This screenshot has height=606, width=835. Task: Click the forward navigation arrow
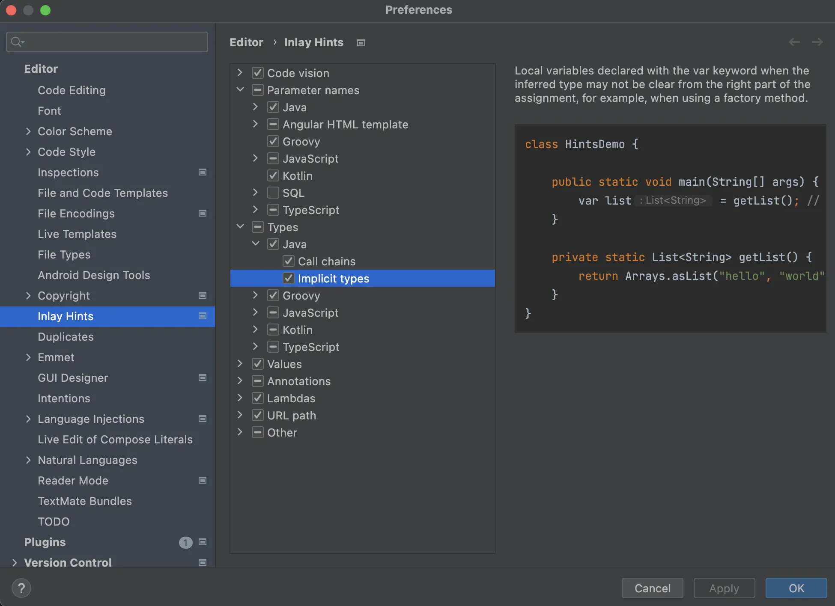tap(817, 42)
